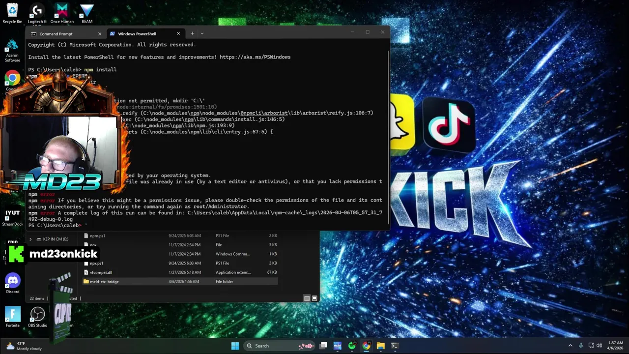The height and width of the screenshot is (354, 629).
Task: Open the OBS Studio desktop shortcut
Action: 37,317
